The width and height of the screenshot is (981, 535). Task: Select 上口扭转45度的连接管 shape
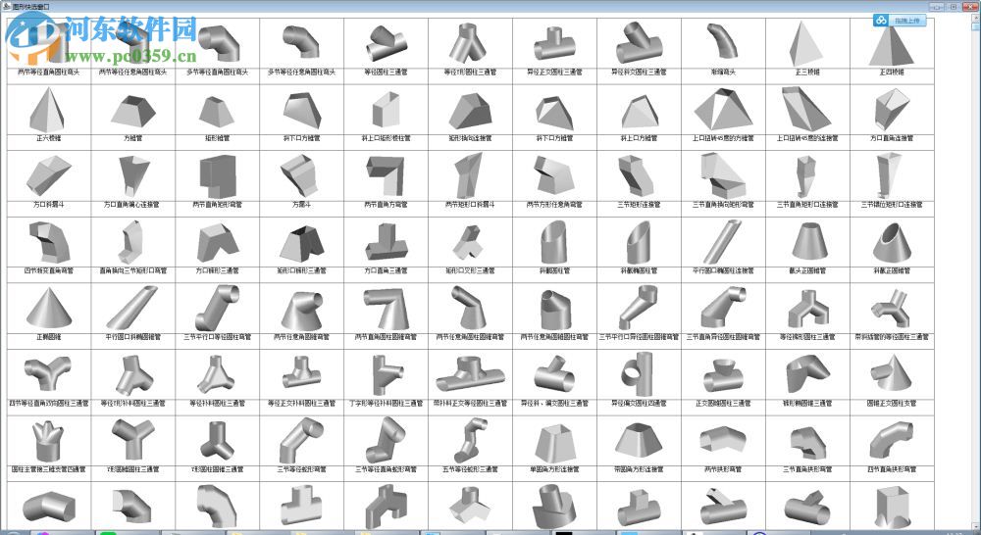(807, 109)
